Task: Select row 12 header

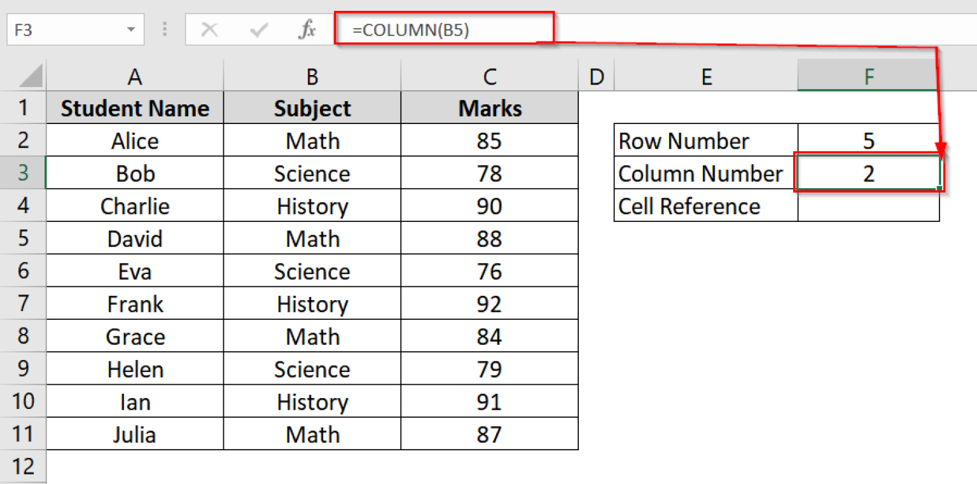Action: [x=24, y=466]
